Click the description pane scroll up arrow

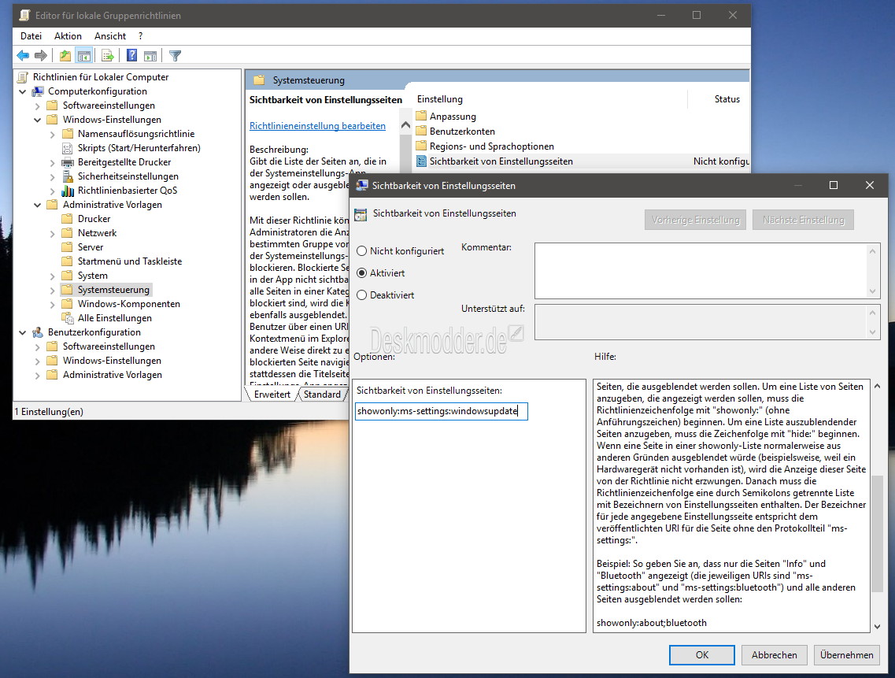pos(406,125)
